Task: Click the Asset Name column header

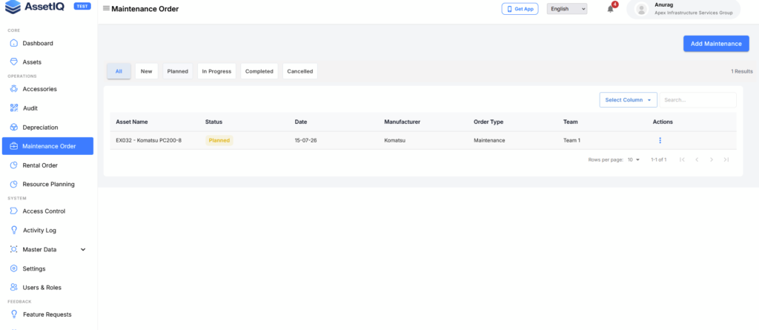Action: [132, 122]
